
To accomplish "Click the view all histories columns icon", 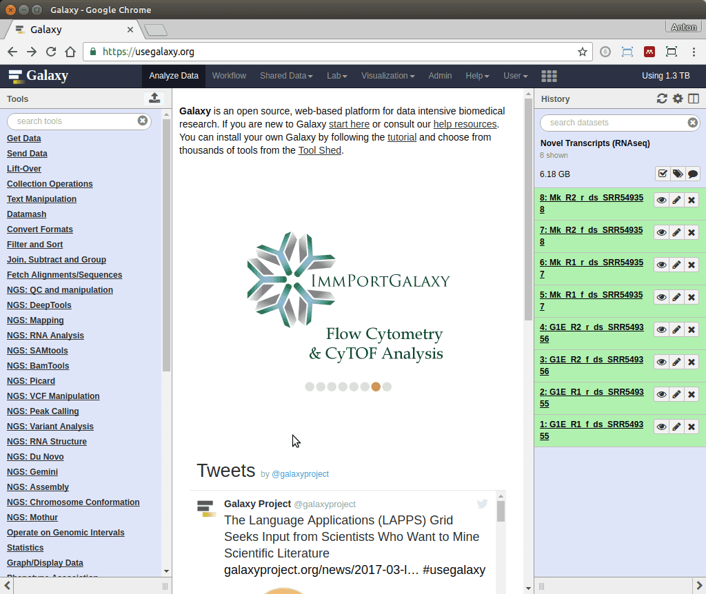I will (x=694, y=99).
